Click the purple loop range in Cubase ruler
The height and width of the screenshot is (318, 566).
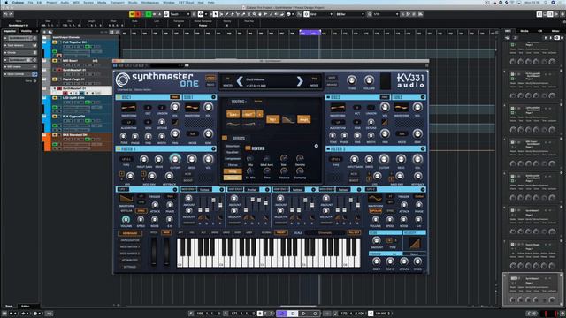pos(310,33)
